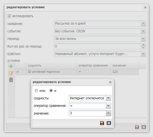The image size is (153, 137).
Task: Save the inner condition with floppy icon
Action: 102,123
